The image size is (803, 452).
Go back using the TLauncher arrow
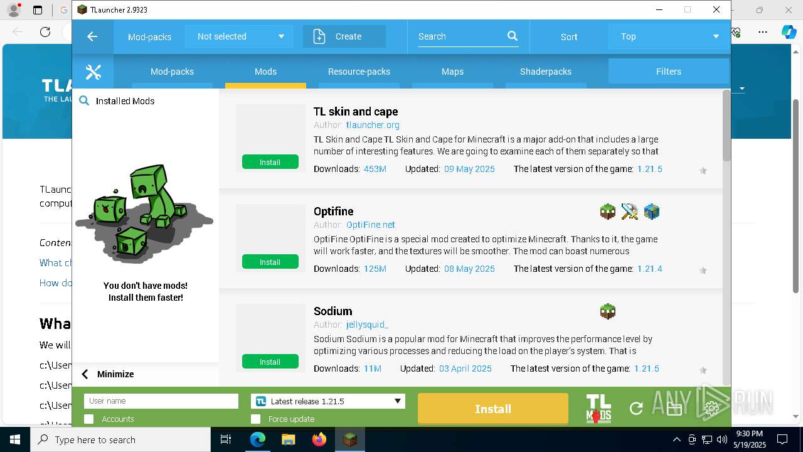click(92, 36)
